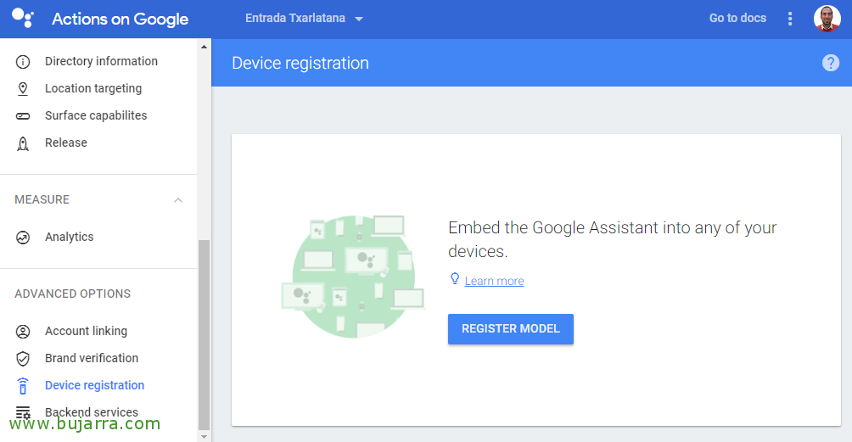This screenshot has width=852, height=442.
Task: Select the Account linking person icon
Action: tap(23, 331)
